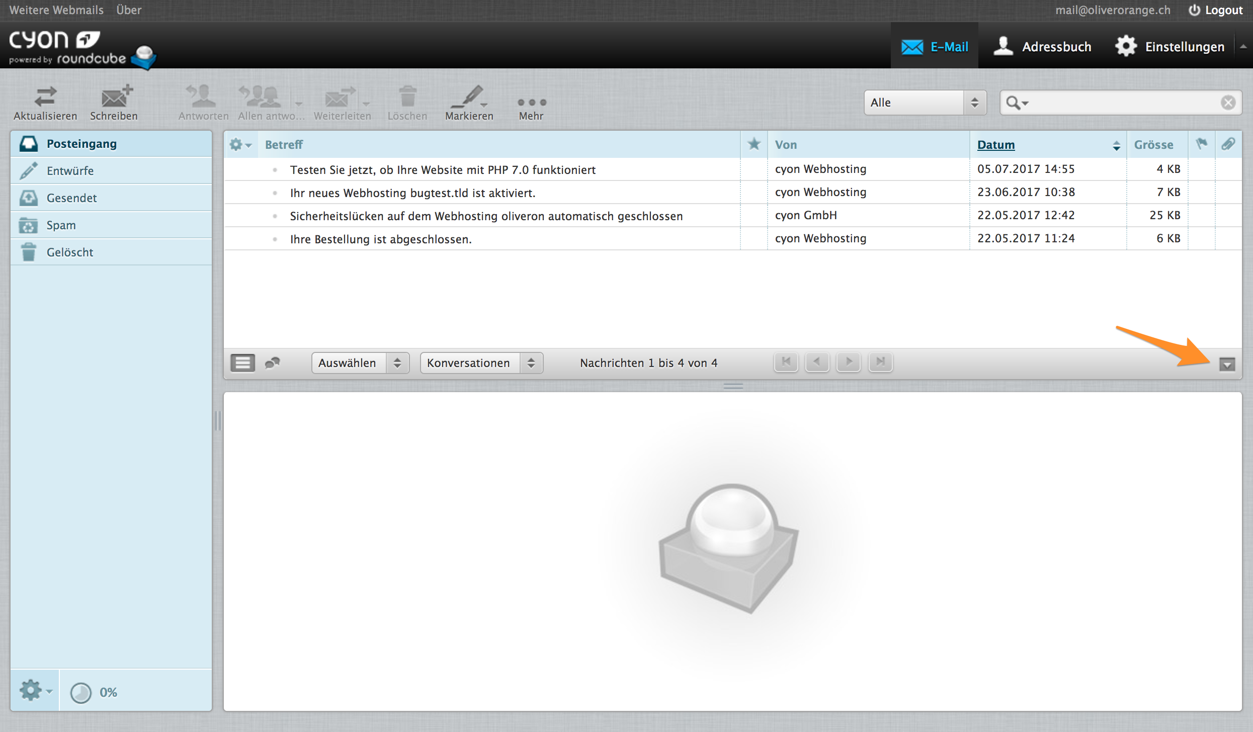Open the Alle filter dropdown
This screenshot has height=732, width=1253.
tap(924, 103)
